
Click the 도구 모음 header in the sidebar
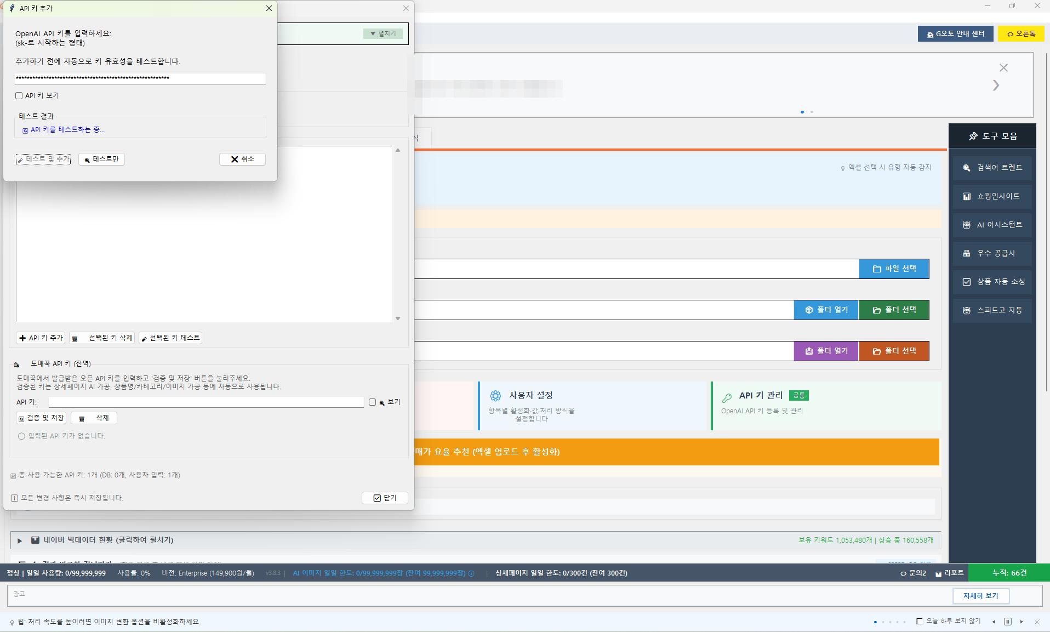[x=992, y=136]
